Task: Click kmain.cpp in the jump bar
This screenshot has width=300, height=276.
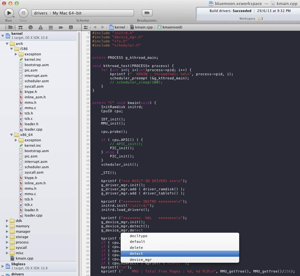Action: 141,27
